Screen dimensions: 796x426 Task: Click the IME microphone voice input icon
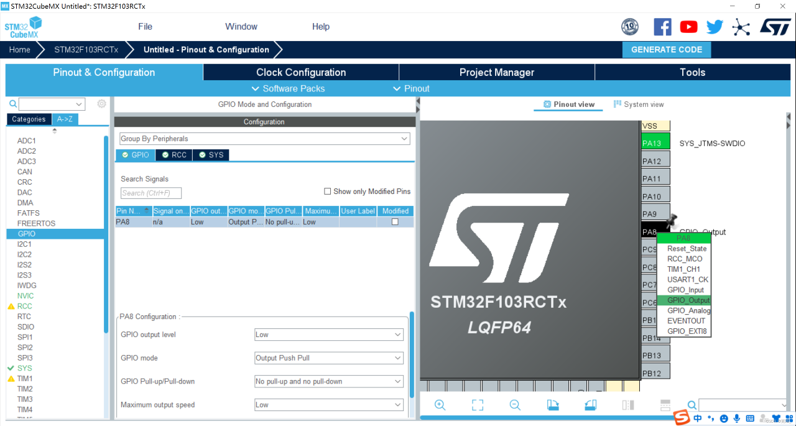coord(737,419)
